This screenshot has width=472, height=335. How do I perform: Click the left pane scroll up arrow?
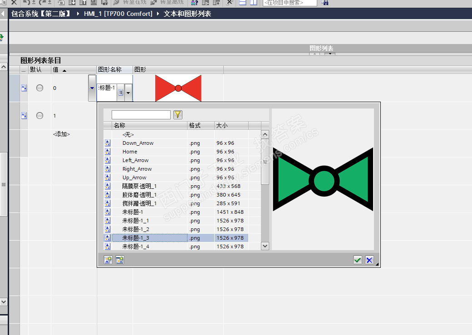click(4, 67)
